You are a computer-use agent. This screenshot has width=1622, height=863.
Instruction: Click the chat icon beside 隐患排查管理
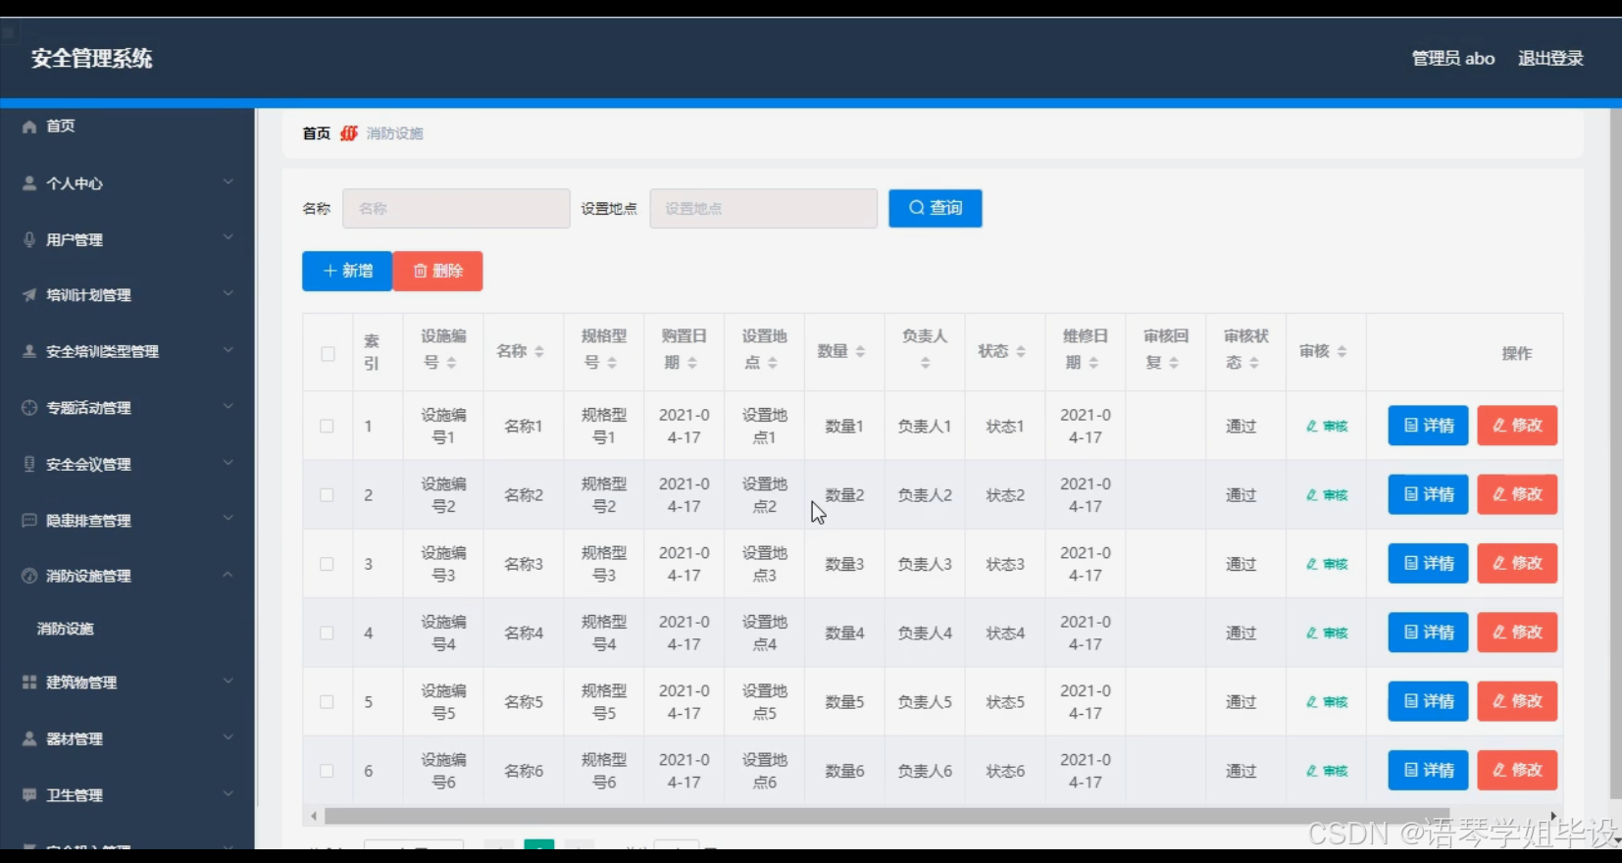(x=29, y=520)
